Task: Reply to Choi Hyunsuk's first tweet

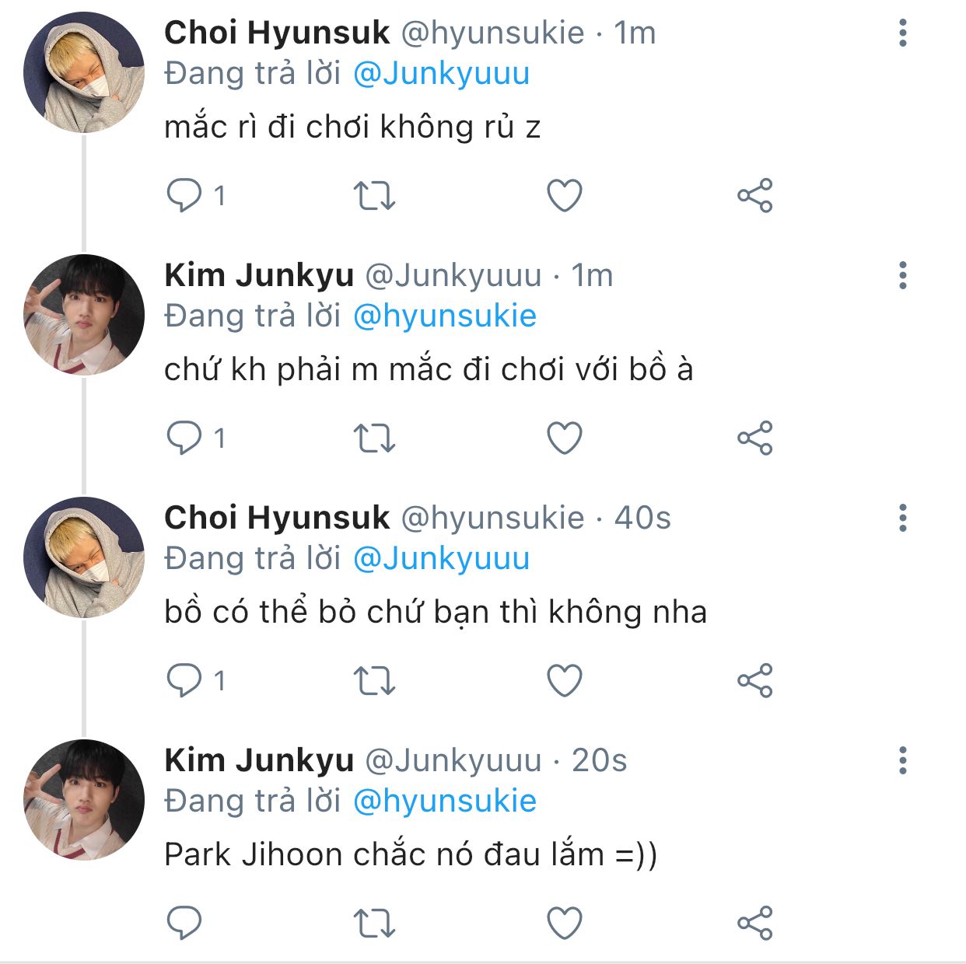Action: (x=184, y=195)
